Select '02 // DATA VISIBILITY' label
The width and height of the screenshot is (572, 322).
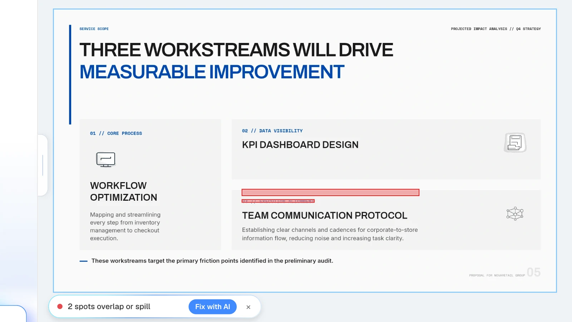click(272, 131)
